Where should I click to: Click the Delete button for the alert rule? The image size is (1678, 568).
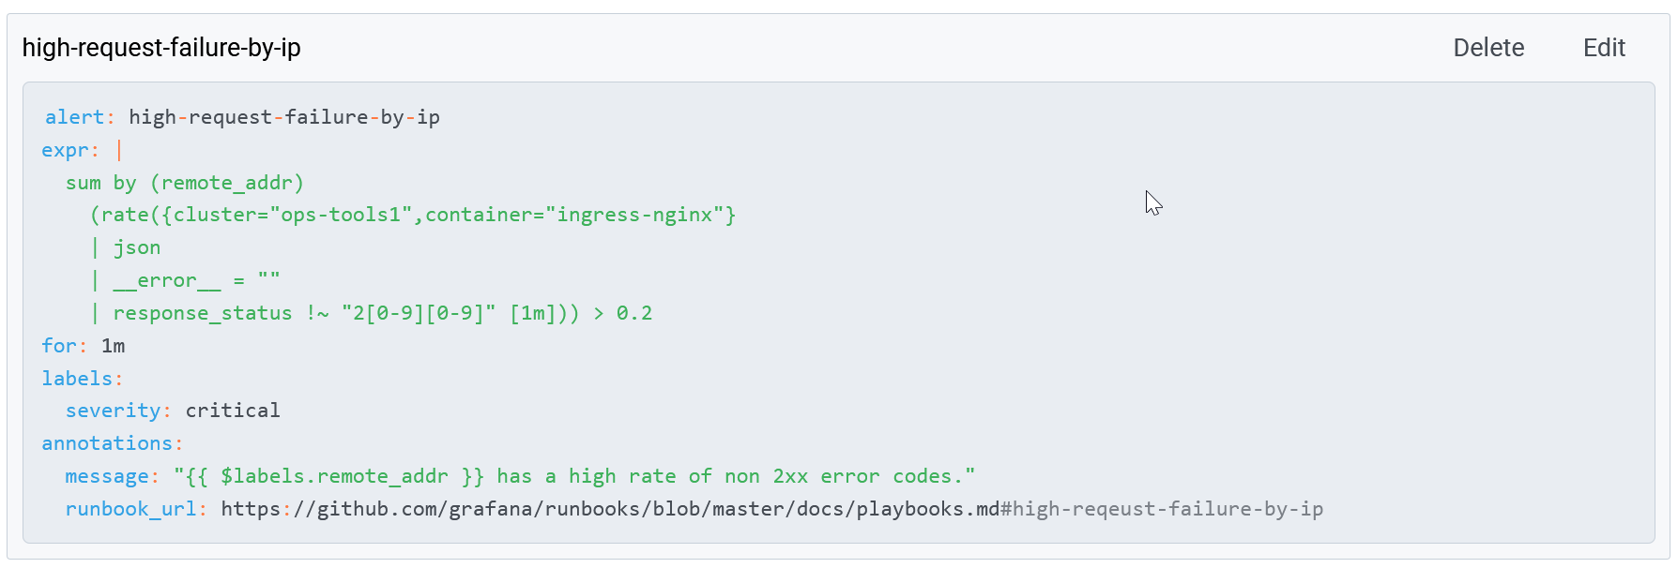tap(1488, 48)
